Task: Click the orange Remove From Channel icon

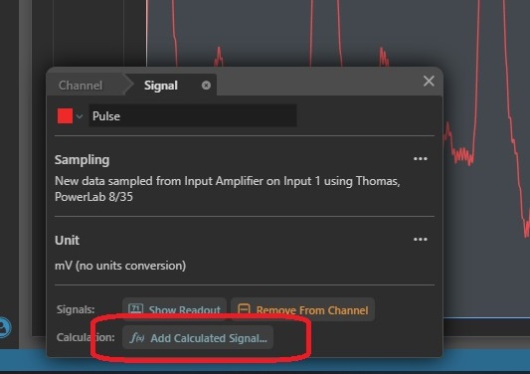Action: 244,309
